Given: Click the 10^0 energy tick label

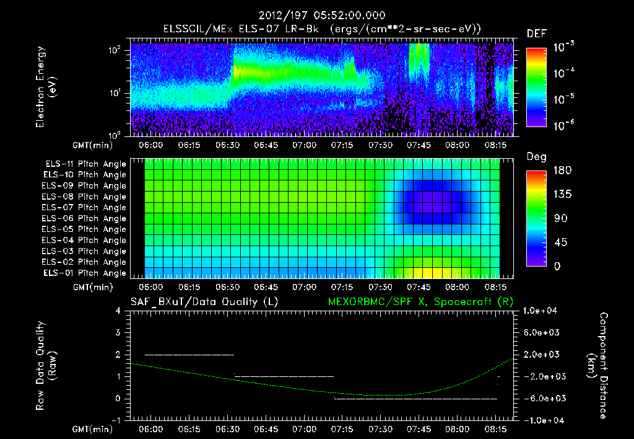Looking at the screenshot, I should 115,135.
